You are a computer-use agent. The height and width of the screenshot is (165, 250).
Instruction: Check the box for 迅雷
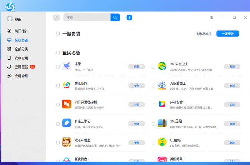(58, 67)
